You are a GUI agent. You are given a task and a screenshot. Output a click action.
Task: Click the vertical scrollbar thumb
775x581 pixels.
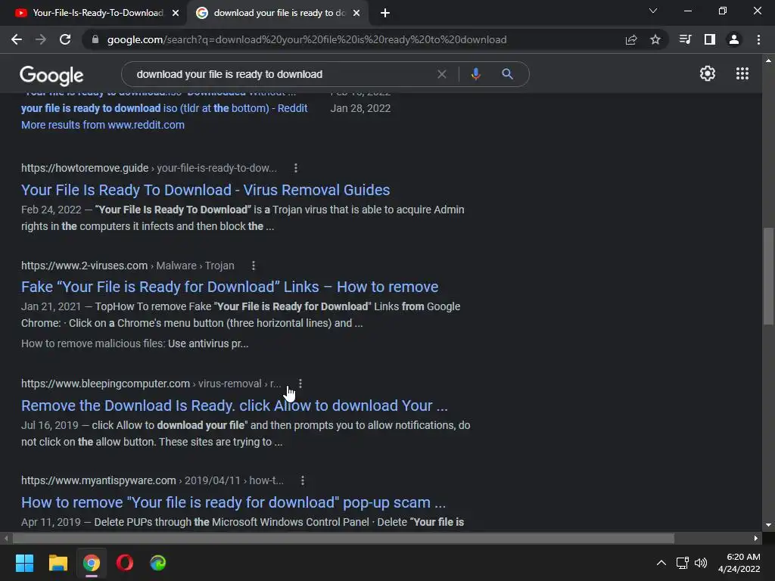pyautogui.click(x=768, y=275)
